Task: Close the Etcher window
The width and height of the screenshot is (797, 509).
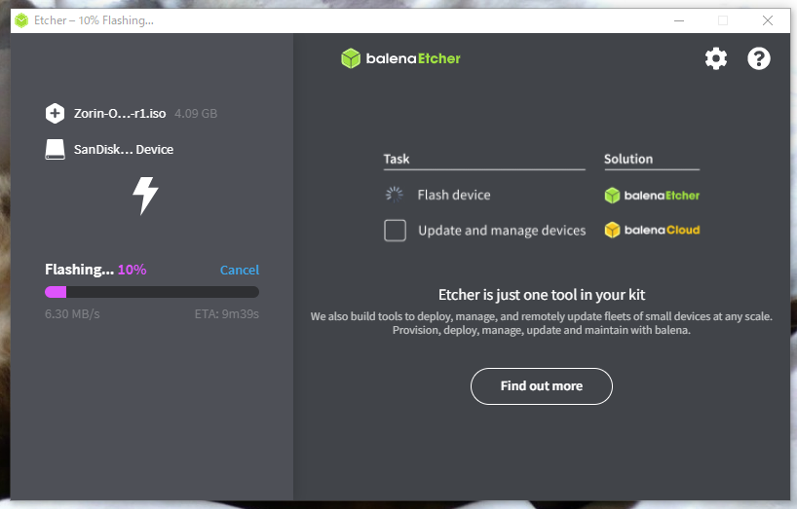Action: coord(768,20)
